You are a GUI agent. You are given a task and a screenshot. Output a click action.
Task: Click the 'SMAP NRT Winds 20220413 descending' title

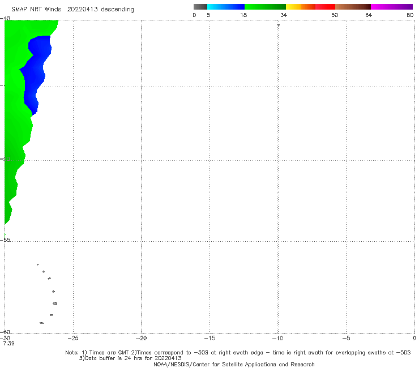pyautogui.click(x=72, y=10)
